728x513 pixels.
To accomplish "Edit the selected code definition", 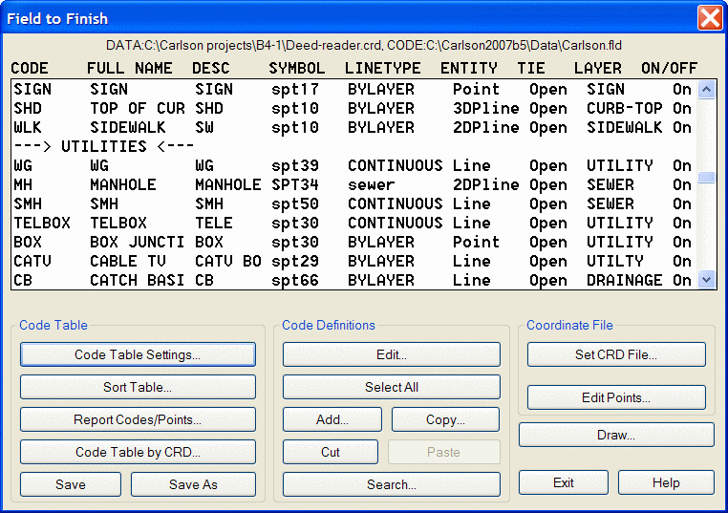I will (392, 354).
